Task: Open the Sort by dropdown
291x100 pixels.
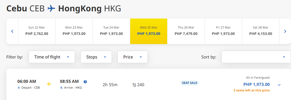Action: click(256, 57)
